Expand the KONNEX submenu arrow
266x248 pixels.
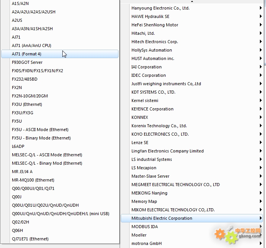[261, 117]
